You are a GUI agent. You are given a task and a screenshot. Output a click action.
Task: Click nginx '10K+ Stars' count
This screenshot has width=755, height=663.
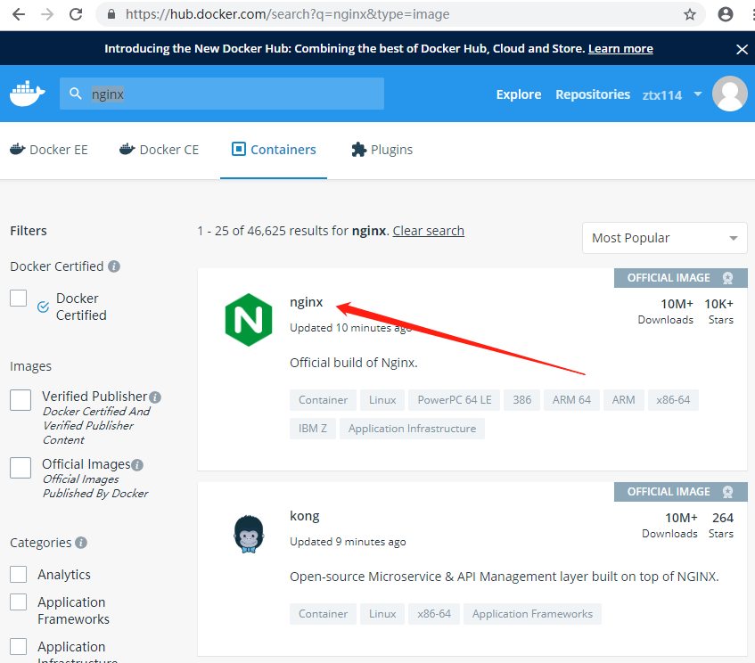(718, 312)
